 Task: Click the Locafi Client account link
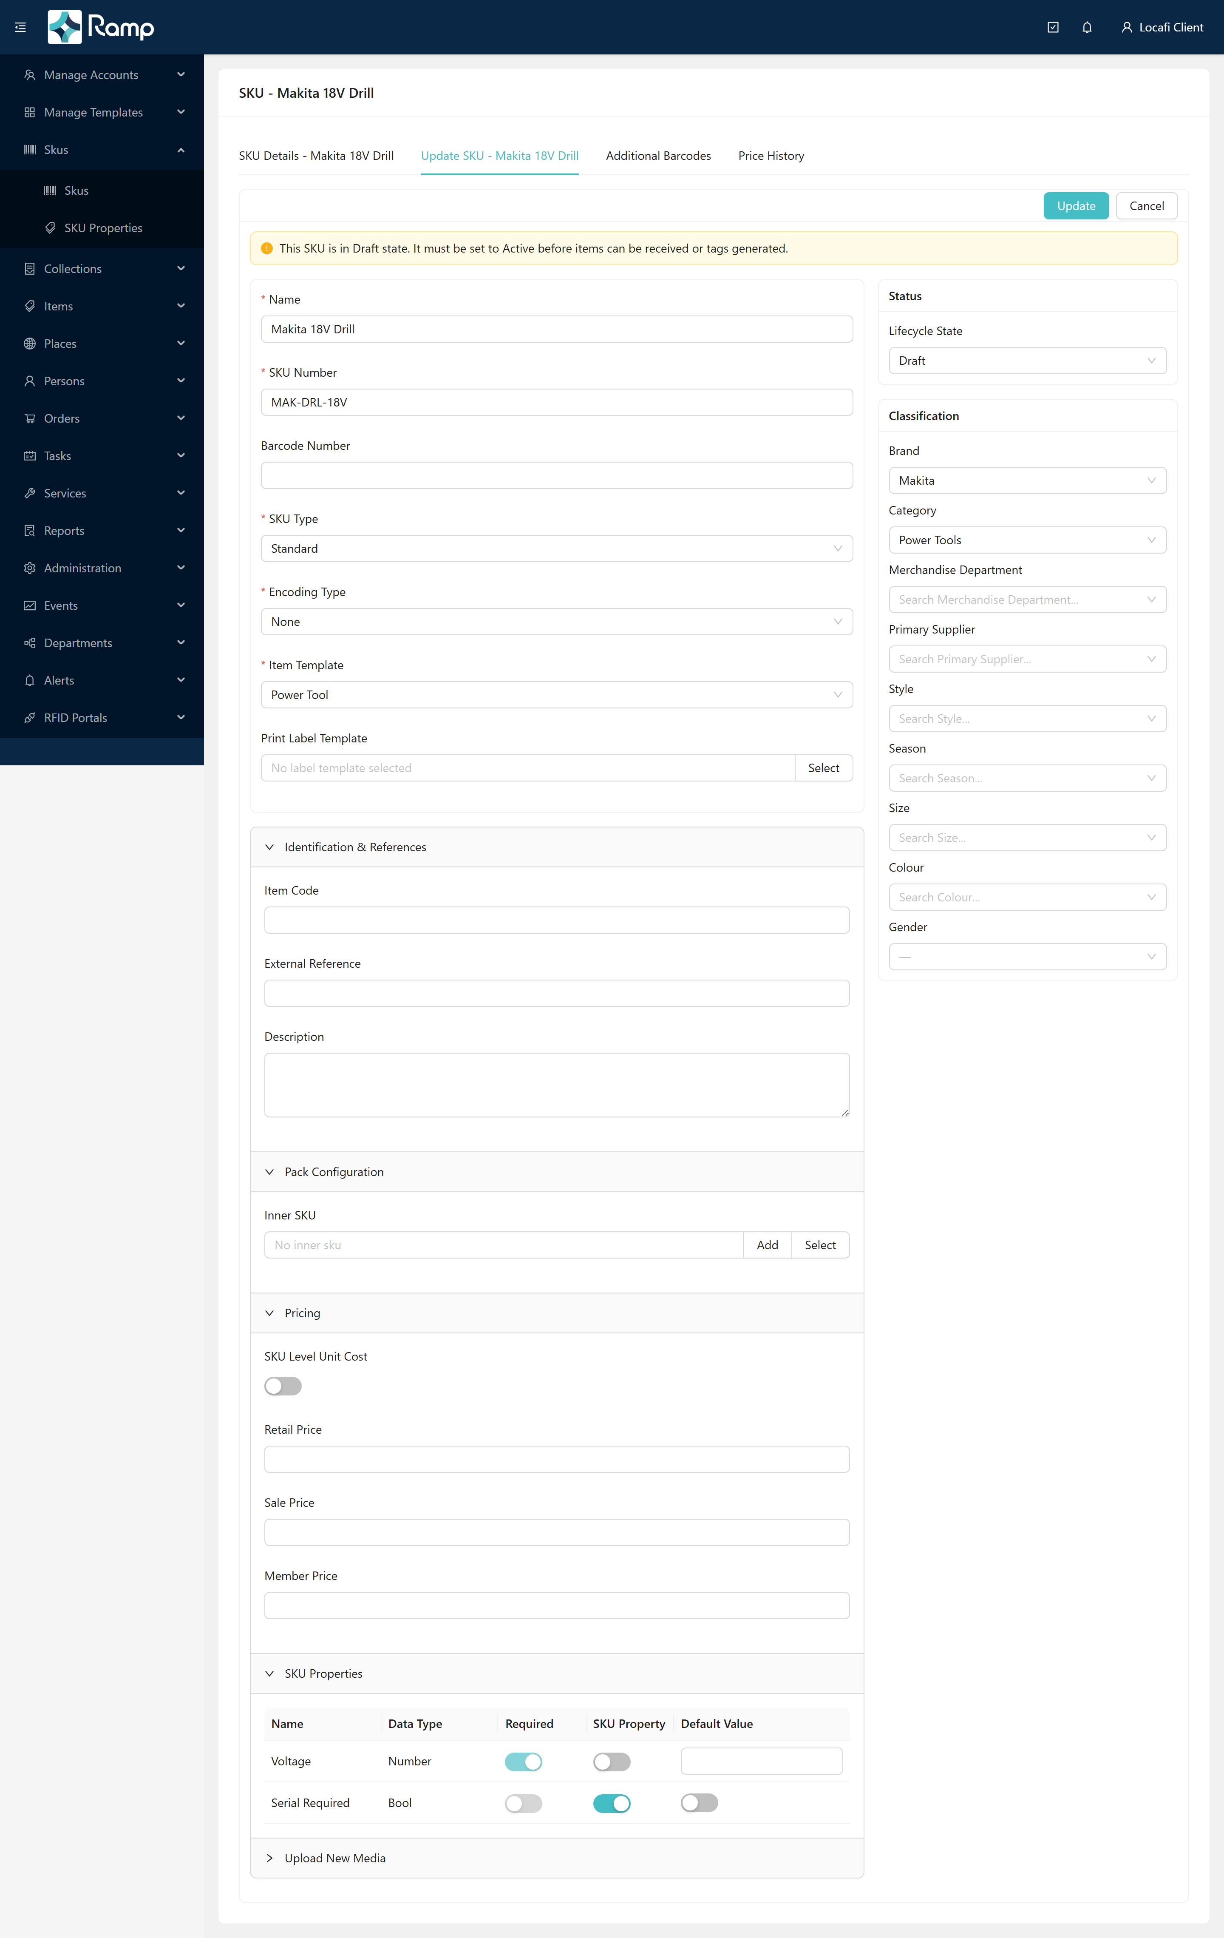(1162, 27)
